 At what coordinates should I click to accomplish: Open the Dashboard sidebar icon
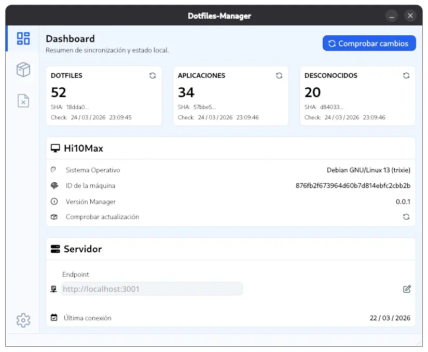click(x=23, y=38)
